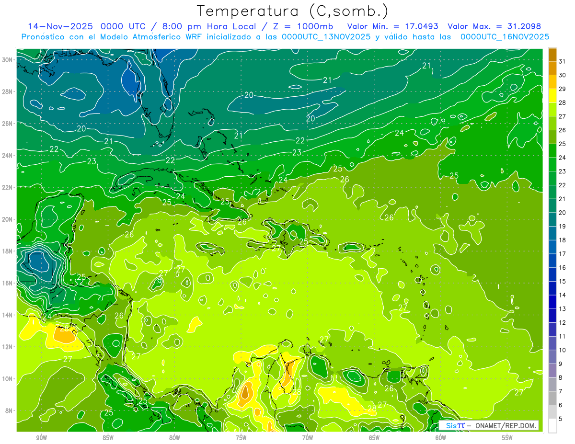Screen dimensions: 575x444
Task: Select 'Valor Min. = 17.0493' value
Action: point(393,26)
